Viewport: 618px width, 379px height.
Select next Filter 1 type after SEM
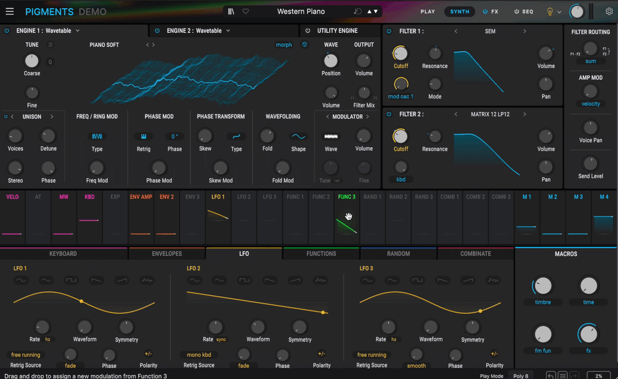click(x=525, y=31)
